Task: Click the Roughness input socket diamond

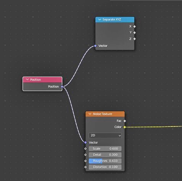Action: 85,161
